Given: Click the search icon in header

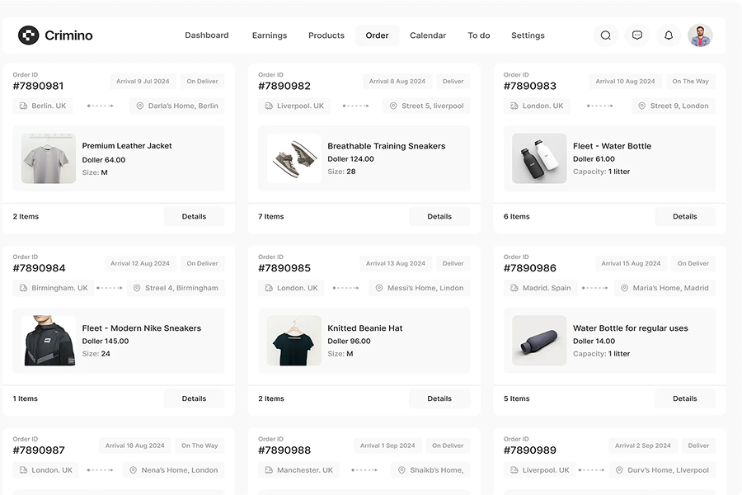Looking at the screenshot, I should tap(605, 35).
